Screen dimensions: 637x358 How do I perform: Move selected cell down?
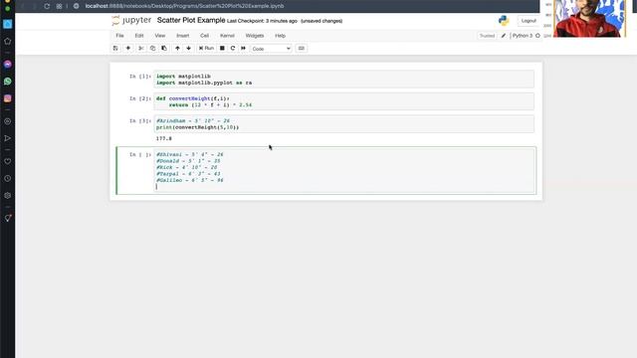click(188, 49)
